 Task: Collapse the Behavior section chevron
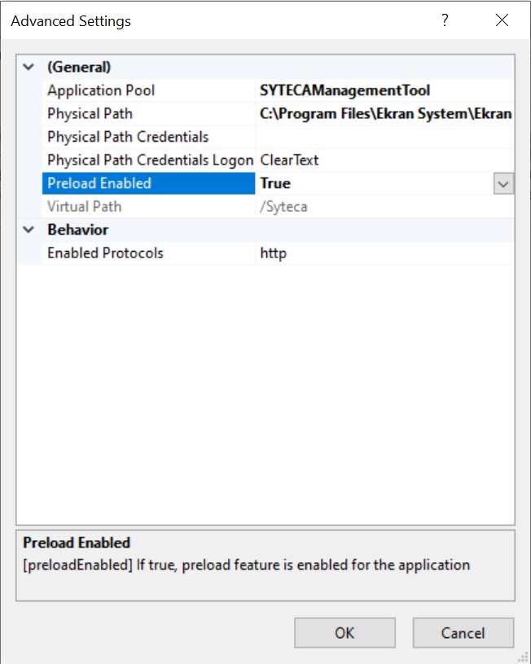coord(29,230)
